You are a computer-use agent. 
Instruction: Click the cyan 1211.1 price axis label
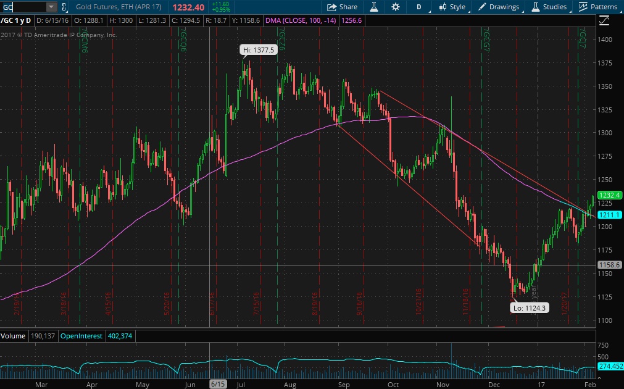tap(609, 215)
